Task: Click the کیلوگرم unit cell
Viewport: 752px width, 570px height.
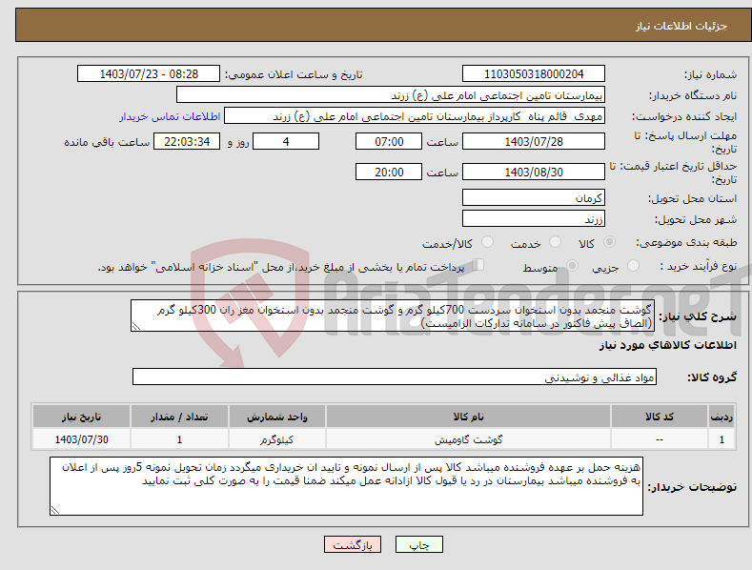Action: 277,439
